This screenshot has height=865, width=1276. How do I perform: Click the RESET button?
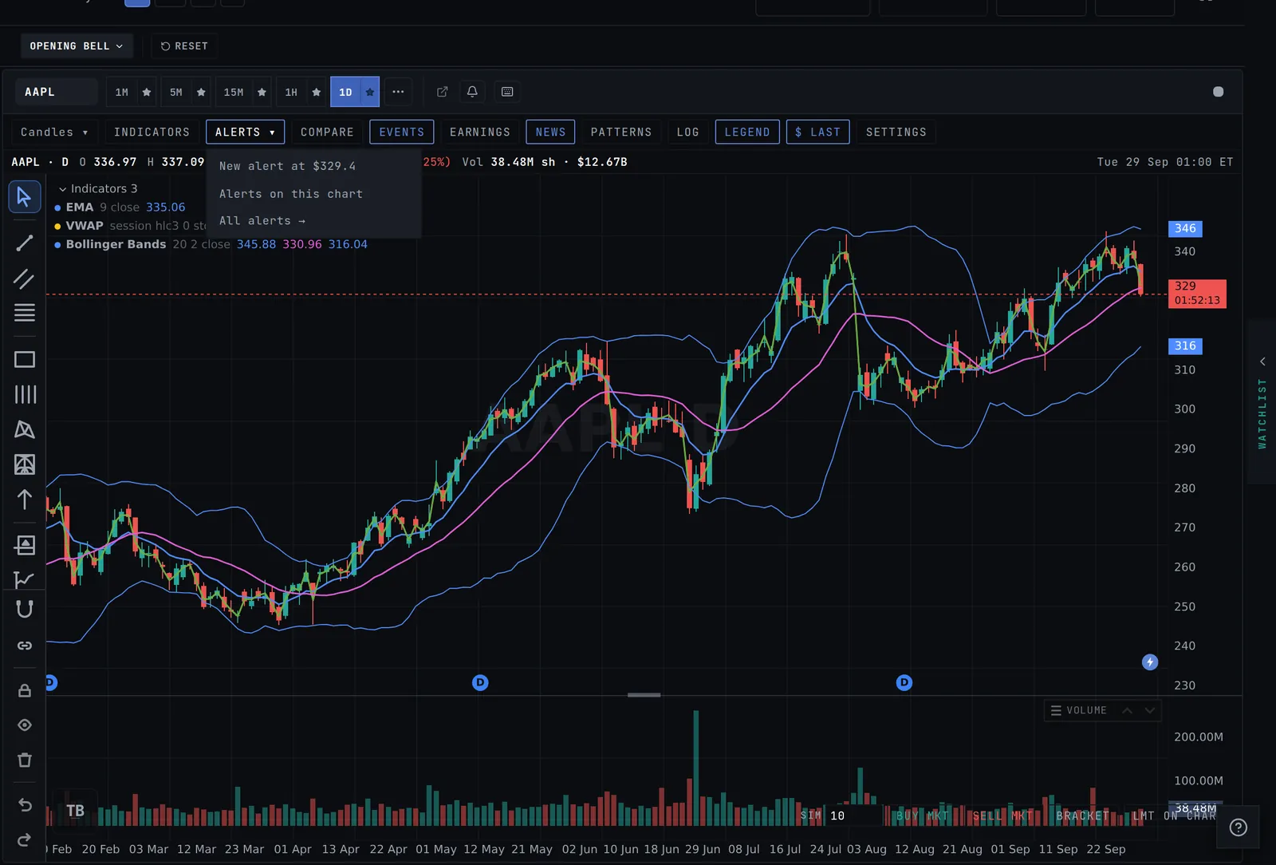[184, 46]
